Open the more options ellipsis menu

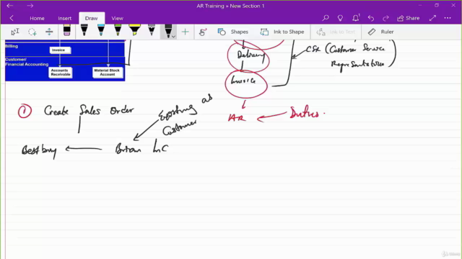click(448, 18)
